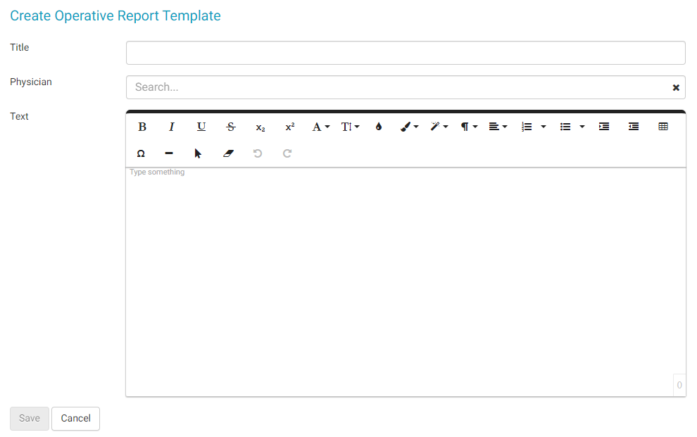Toggle italic text formatting
697x437 pixels.
[171, 127]
